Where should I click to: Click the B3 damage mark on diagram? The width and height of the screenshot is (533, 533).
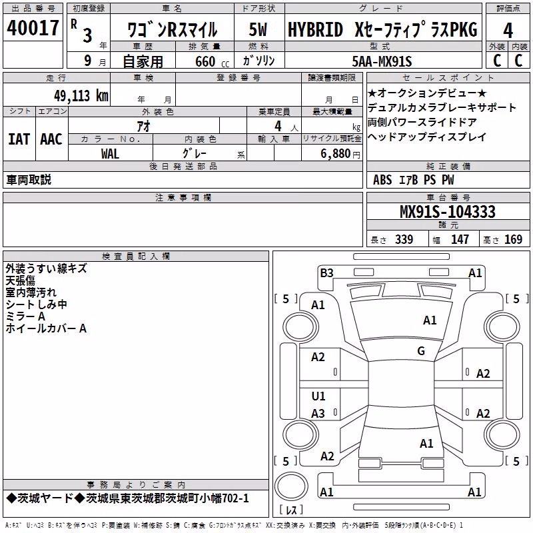pos(326,273)
